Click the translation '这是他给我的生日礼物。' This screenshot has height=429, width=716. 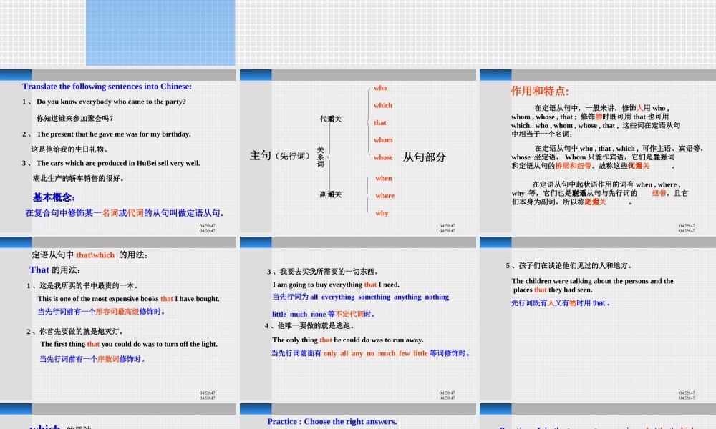pyautogui.click(x=70, y=149)
